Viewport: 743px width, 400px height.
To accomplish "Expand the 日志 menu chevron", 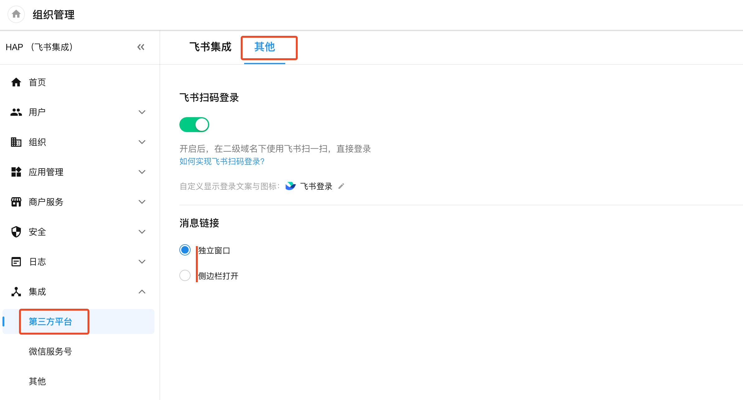I will pyautogui.click(x=142, y=262).
